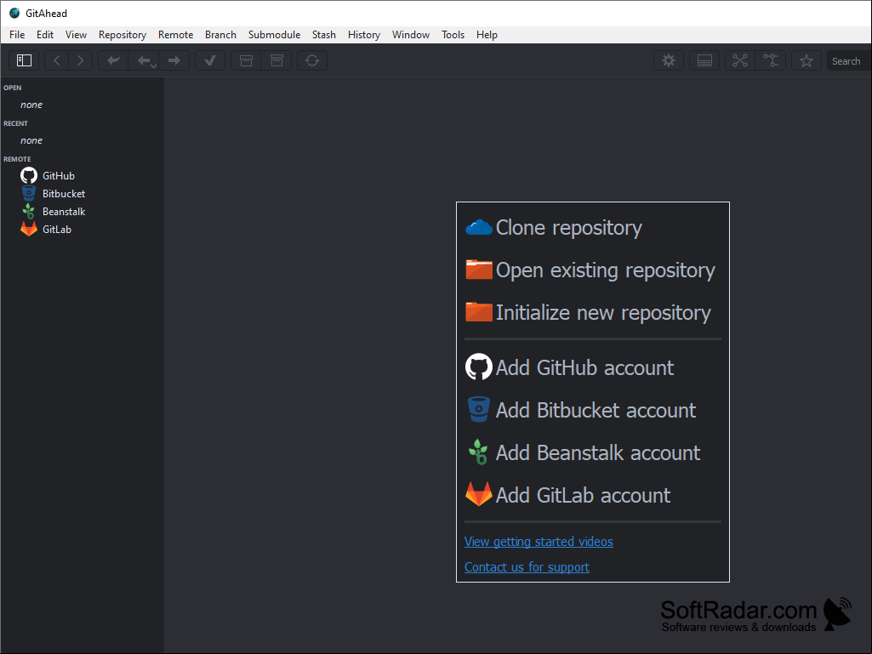Click the Beanstalk sprout icon in welcome panel
The image size is (872, 654).
click(x=478, y=452)
